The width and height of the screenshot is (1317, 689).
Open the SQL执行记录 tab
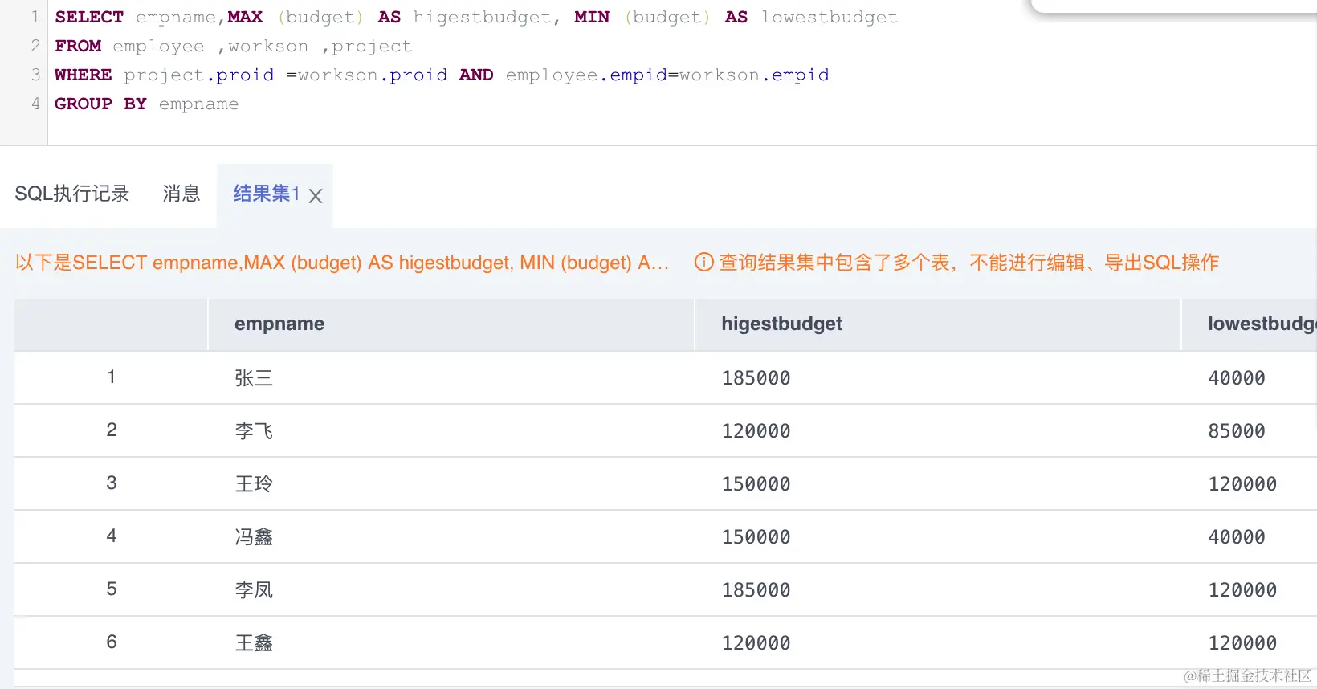pos(72,194)
